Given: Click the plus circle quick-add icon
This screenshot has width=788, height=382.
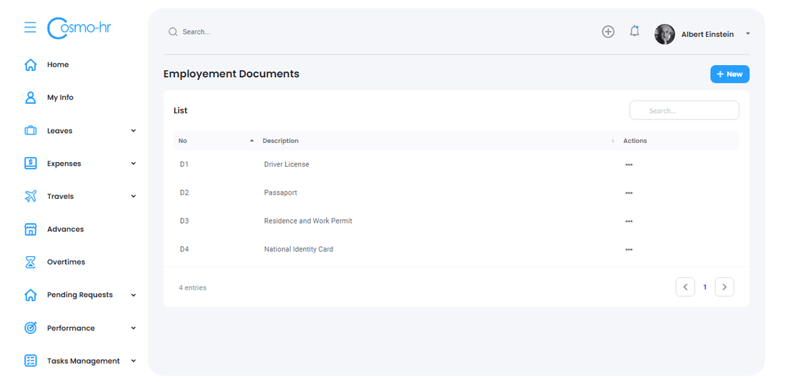Looking at the screenshot, I should click(608, 32).
